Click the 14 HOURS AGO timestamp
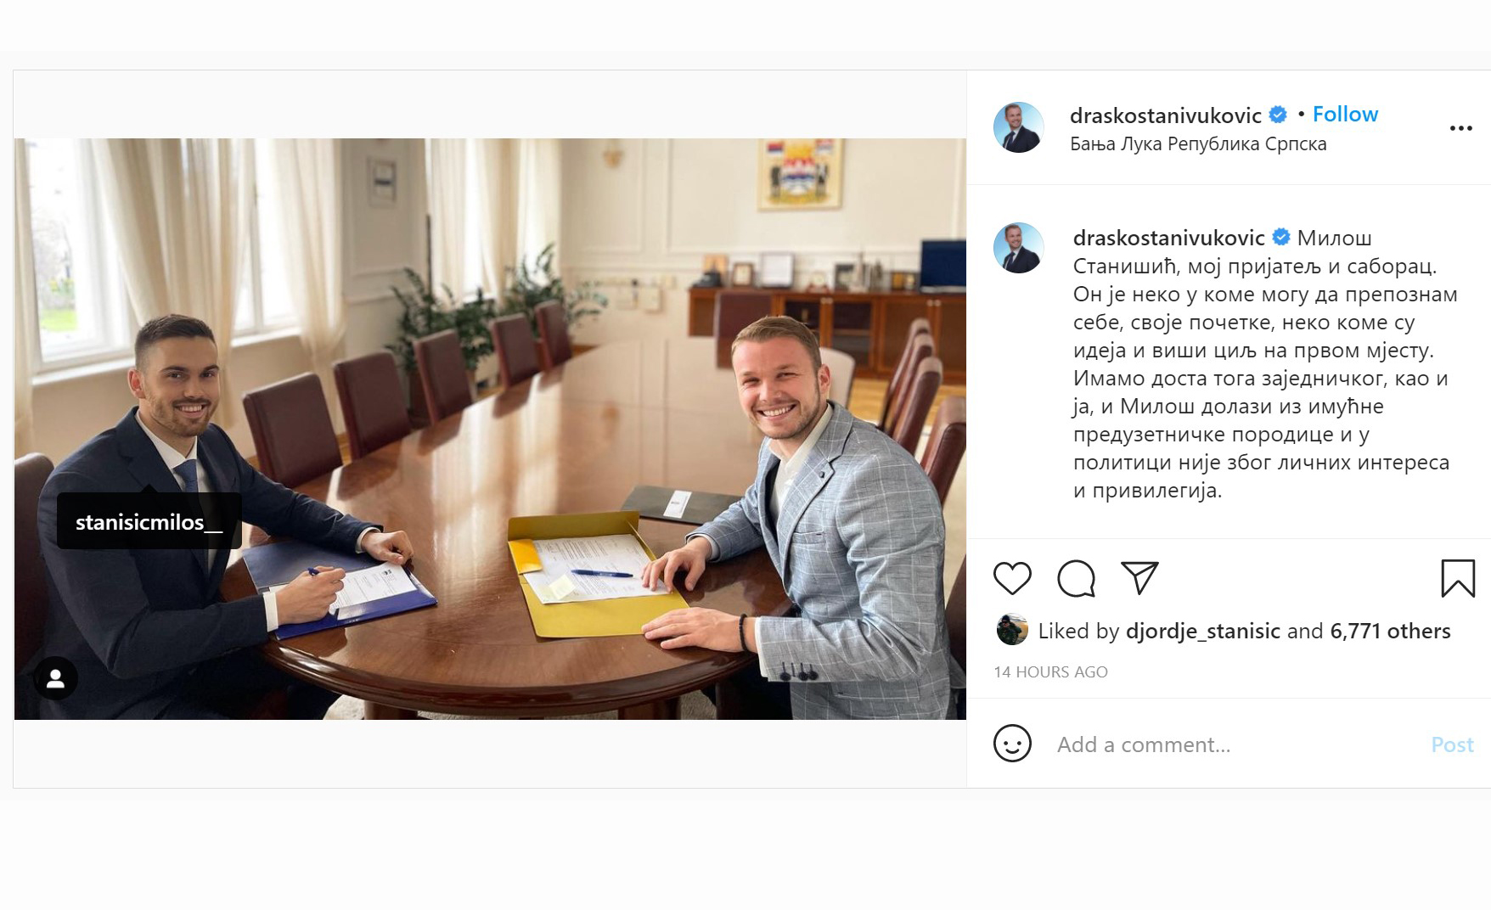Image resolution: width=1491 pixels, height=910 pixels. click(x=1050, y=671)
